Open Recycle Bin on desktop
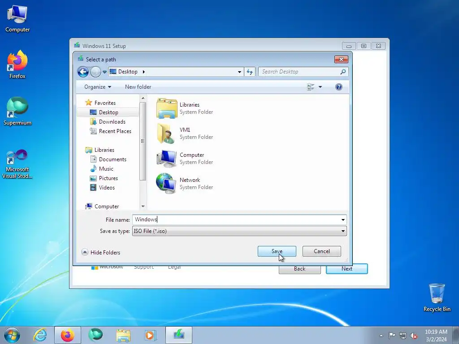This screenshot has height=344, width=459. (437, 297)
